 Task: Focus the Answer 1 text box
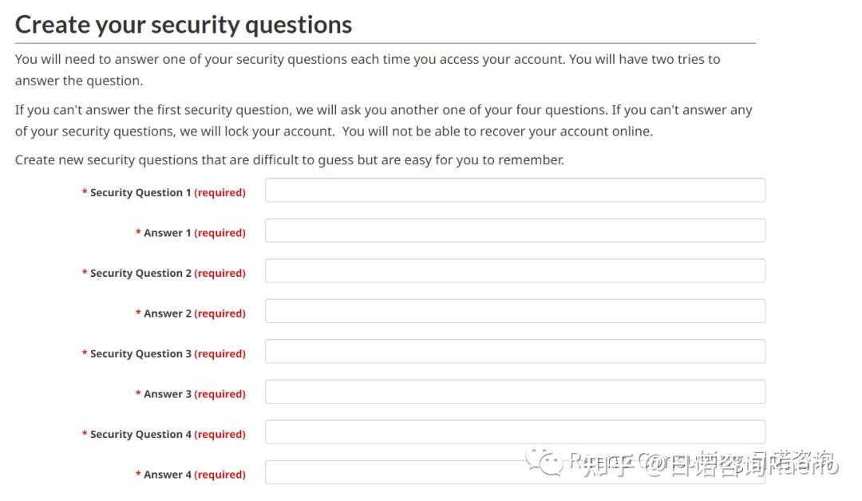coord(515,231)
